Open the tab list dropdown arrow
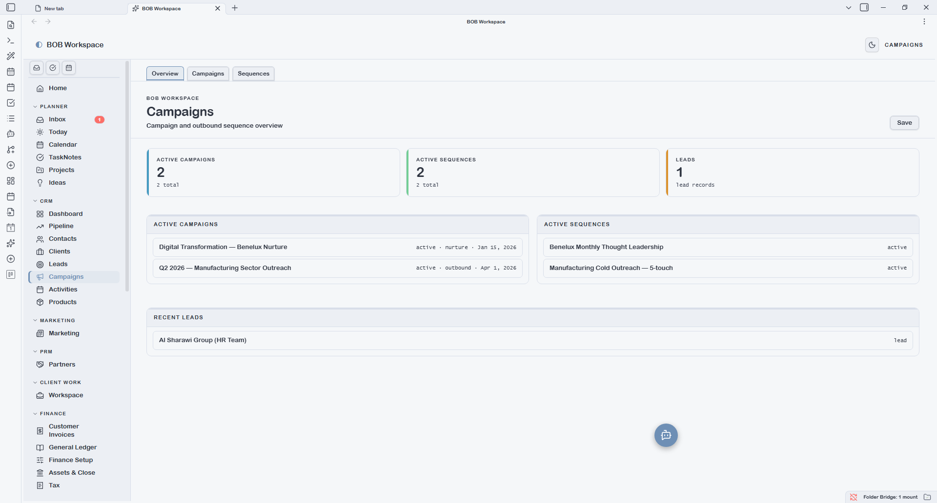This screenshot has height=503, width=937. [x=849, y=8]
